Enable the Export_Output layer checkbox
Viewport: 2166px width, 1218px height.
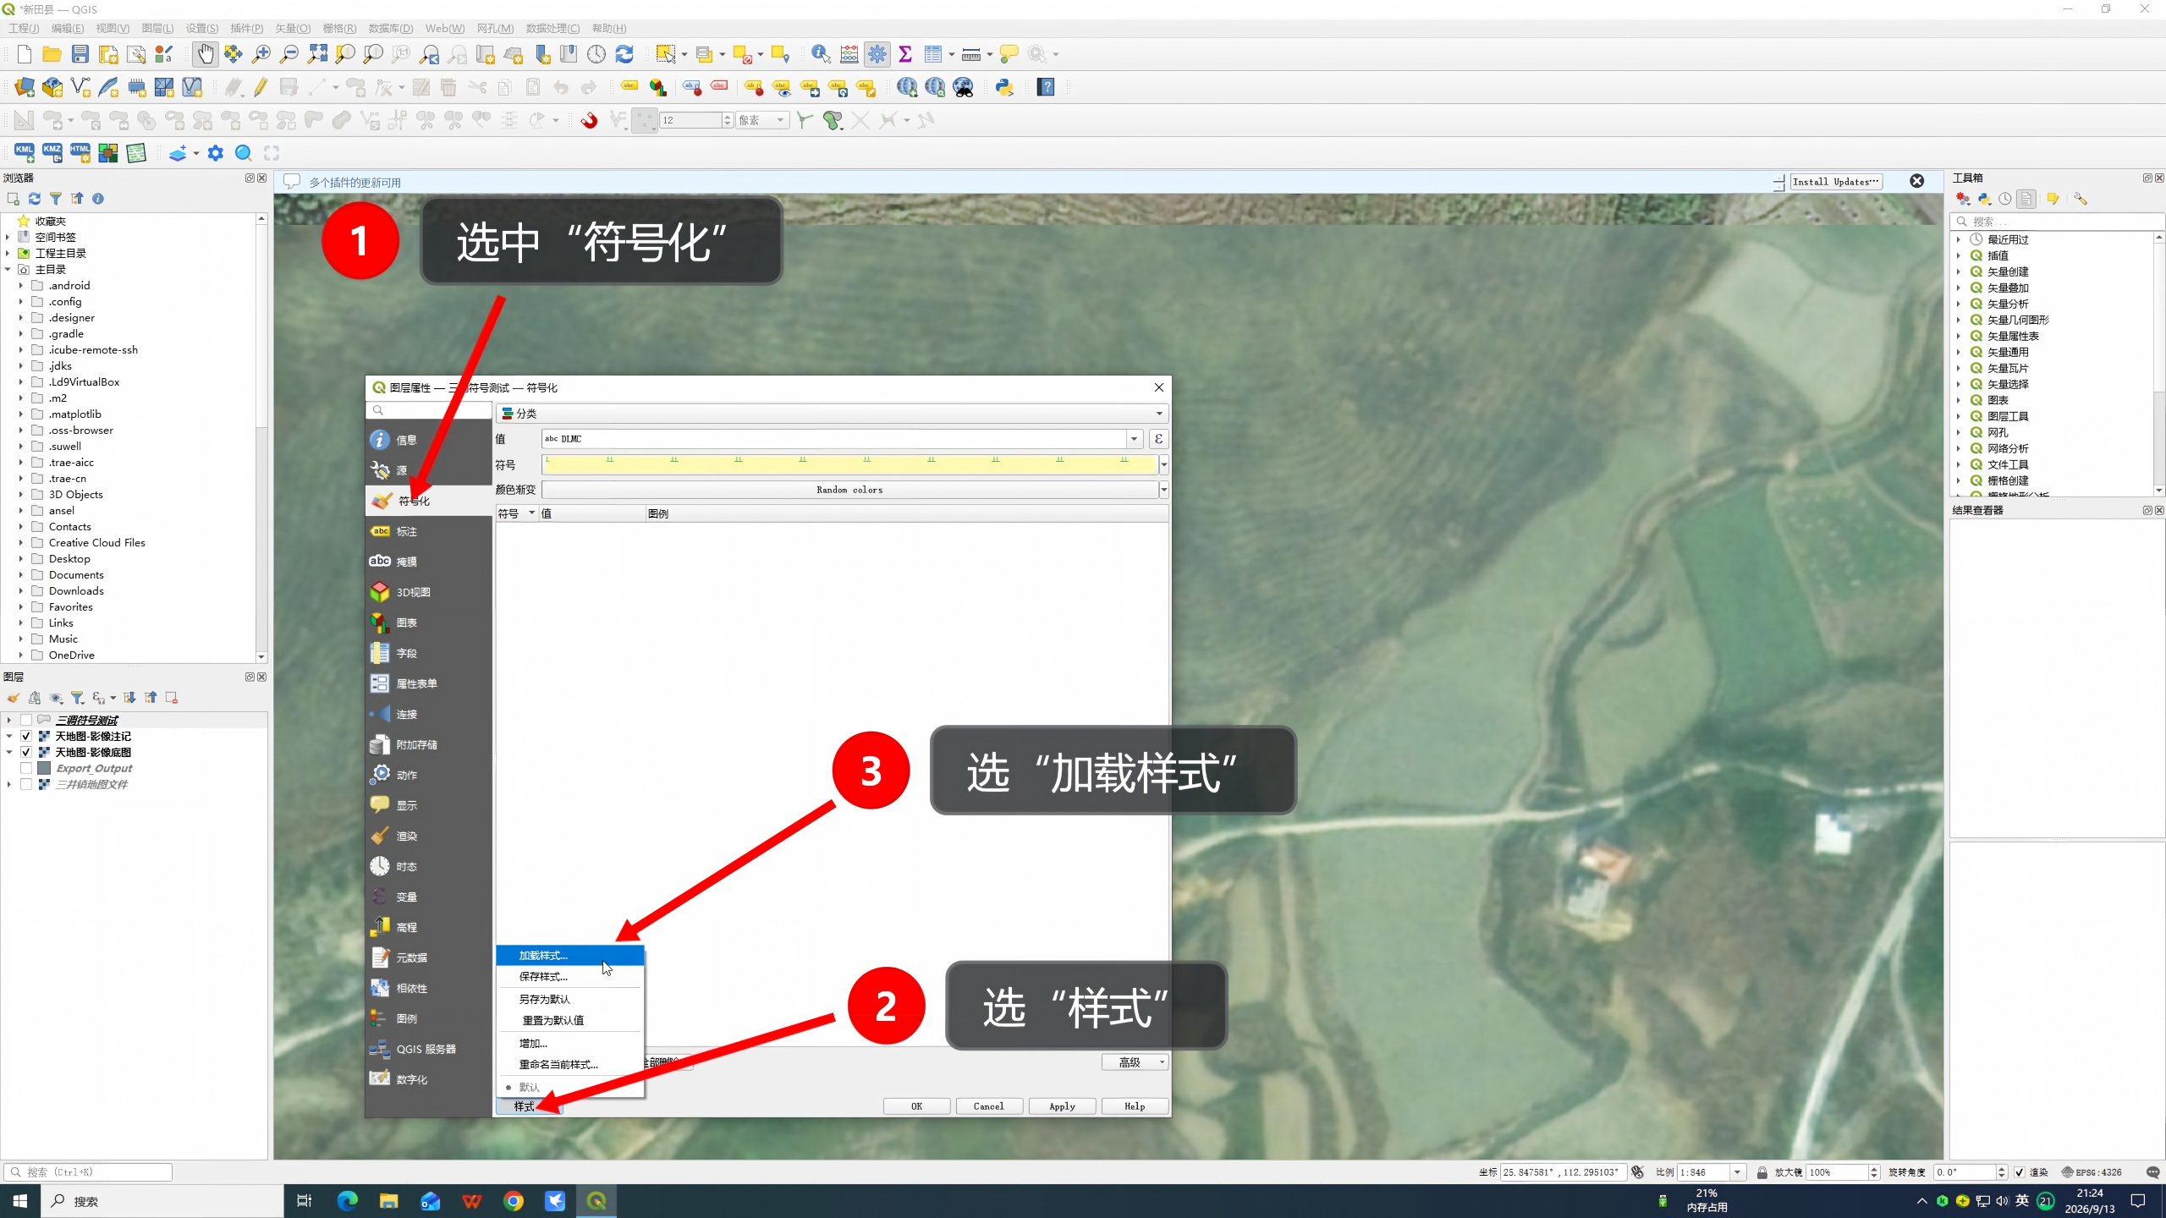pos(26,768)
